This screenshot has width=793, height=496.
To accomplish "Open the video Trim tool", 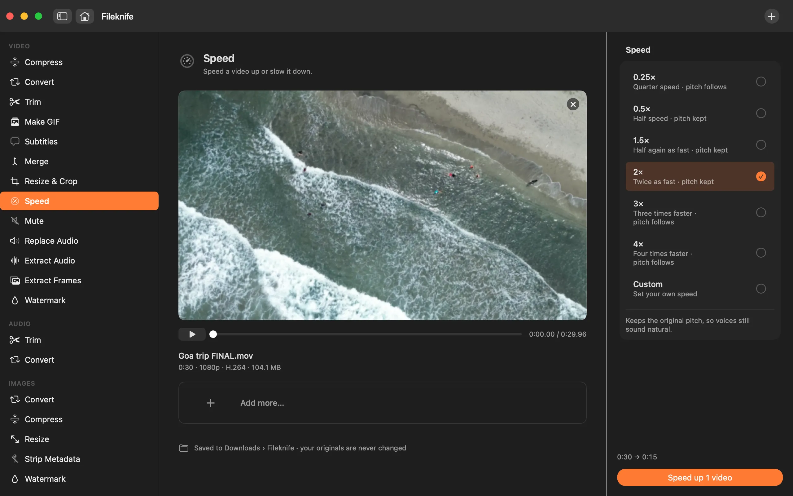I will click(79, 102).
